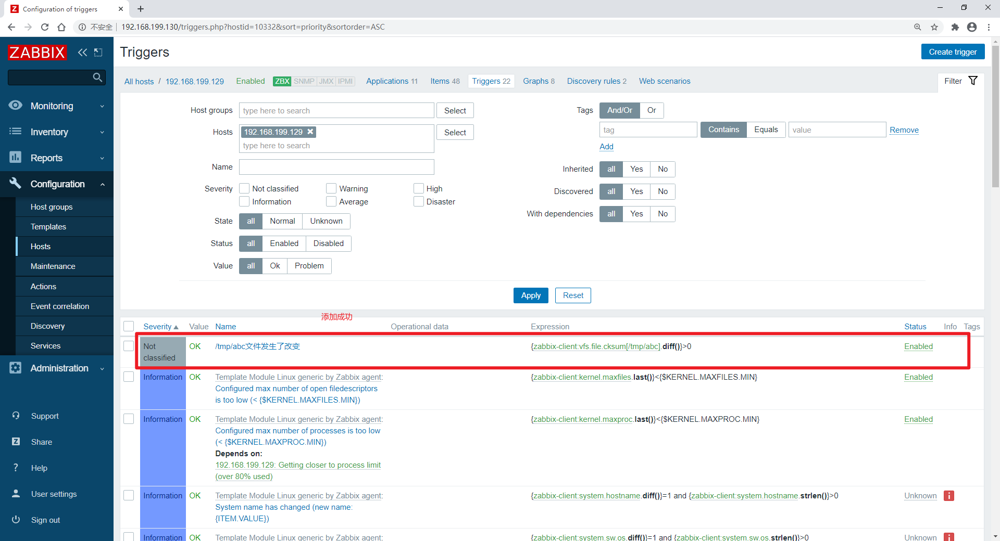The image size is (1000, 541).
Task: Open a new browser tab
Action: point(141,9)
